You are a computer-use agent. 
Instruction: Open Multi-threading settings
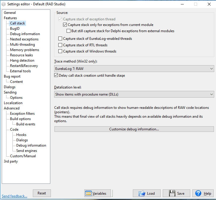pos(22,45)
